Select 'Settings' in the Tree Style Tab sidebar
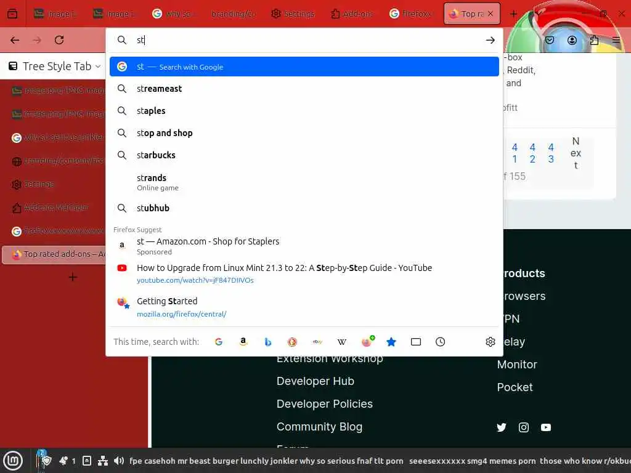The width and height of the screenshot is (631, 473). click(x=53, y=184)
